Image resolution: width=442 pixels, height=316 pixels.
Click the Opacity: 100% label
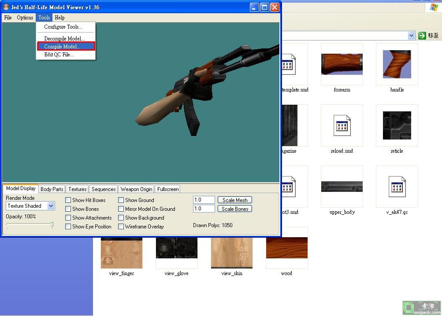(21, 217)
